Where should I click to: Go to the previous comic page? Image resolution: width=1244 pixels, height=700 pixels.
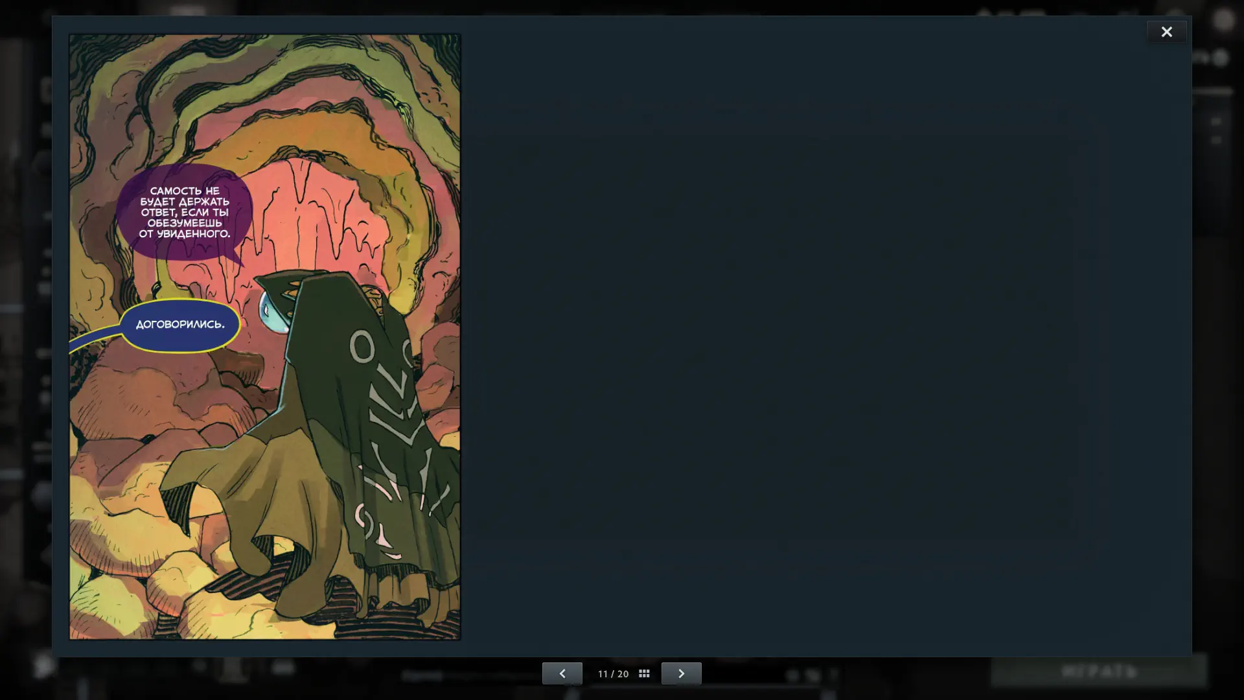[562, 673]
